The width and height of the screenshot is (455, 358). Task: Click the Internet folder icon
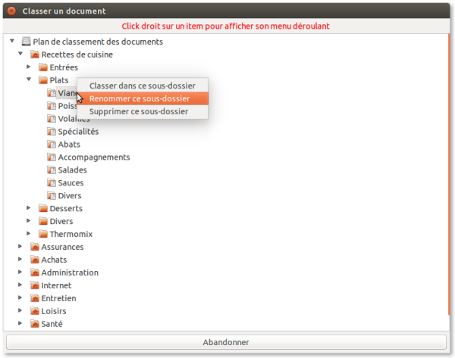pyautogui.click(x=34, y=285)
